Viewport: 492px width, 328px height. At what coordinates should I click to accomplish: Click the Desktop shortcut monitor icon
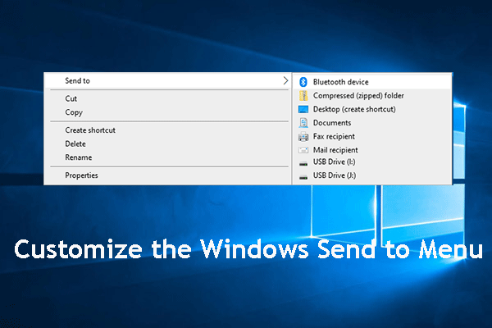tap(303, 109)
